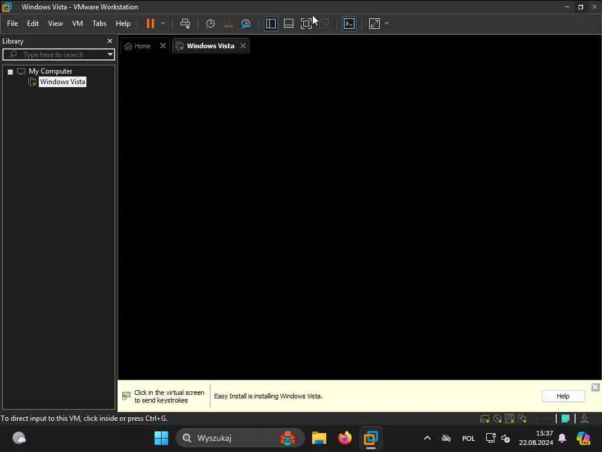This screenshot has height=452, width=602.
Task: Open the stretch guest dropdown arrow
Action: (387, 24)
